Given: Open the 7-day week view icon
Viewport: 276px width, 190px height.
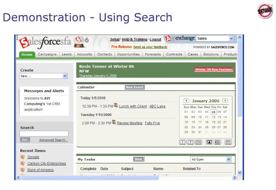Looking at the screenshot, I should [x=190, y=142].
